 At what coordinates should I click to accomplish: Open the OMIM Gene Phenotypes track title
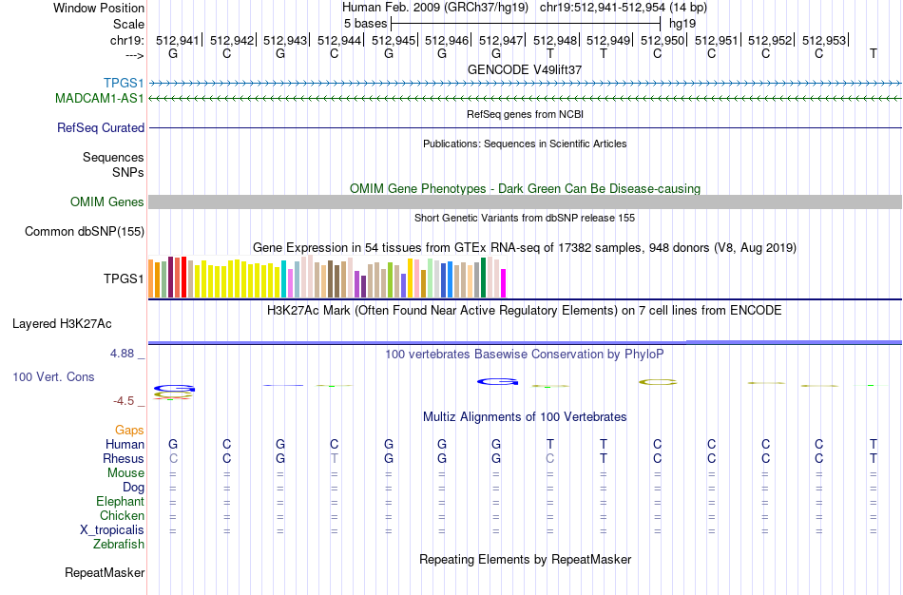[x=525, y=189]
